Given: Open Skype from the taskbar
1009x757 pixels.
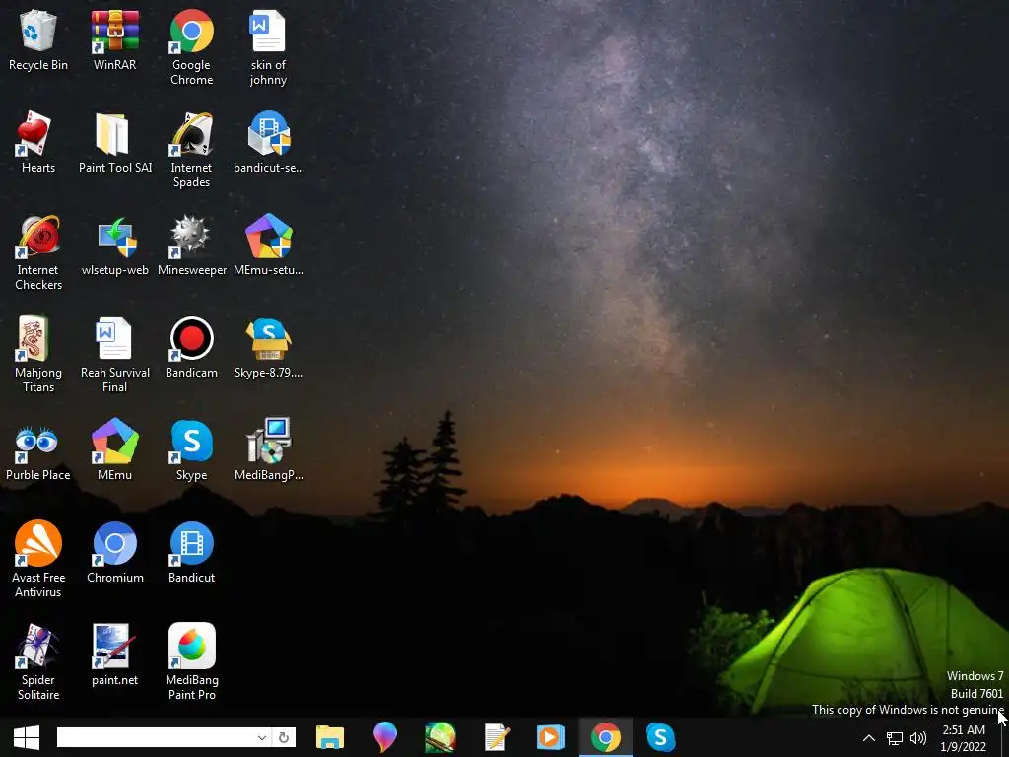Looking at the screenshot, I should [661, 737].
